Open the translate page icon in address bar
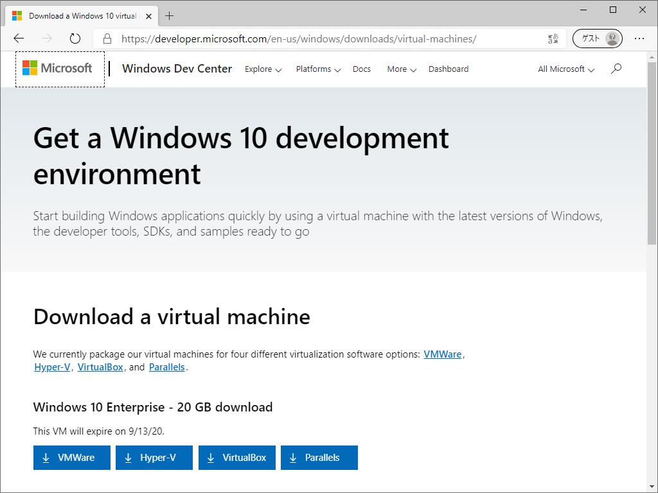Screen dimensions: 658x493 coord(552,39)
